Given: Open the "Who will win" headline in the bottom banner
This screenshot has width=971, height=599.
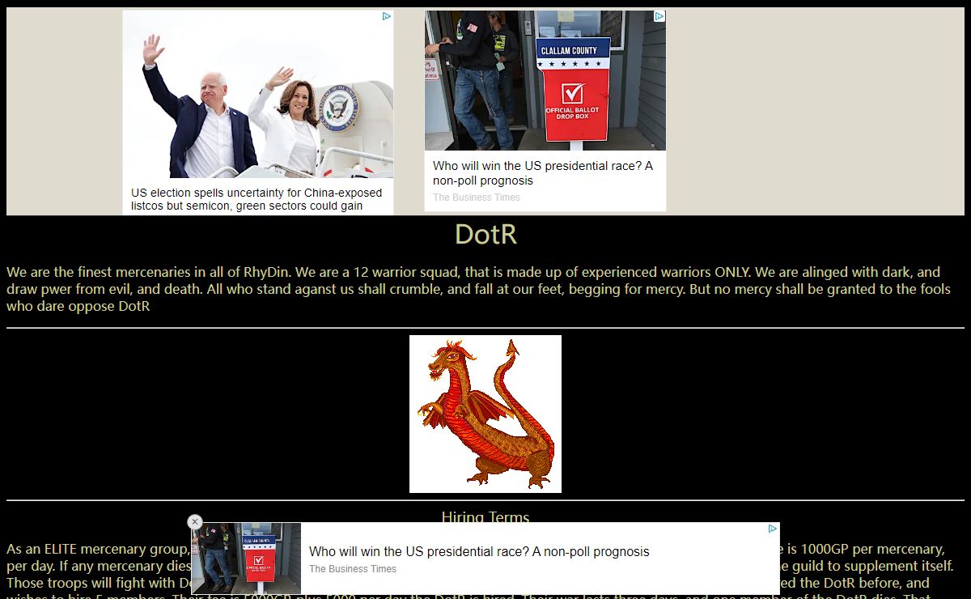Looking at the screenshot, I should (479, 551).
